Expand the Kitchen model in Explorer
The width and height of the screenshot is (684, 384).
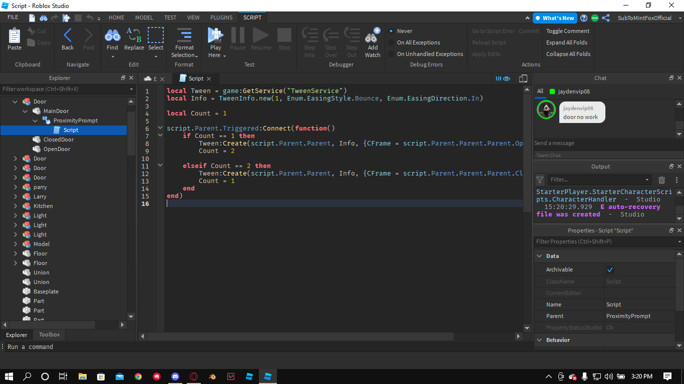(x=16, y=206)
